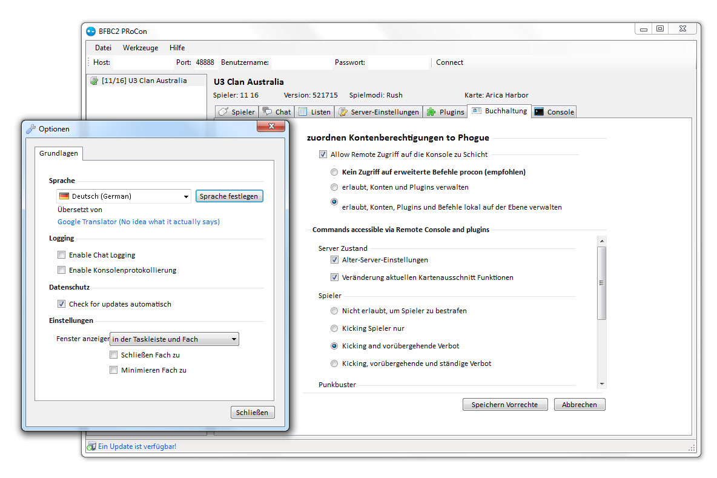Screen dimensions: 717x478
Task: Select the Grundlagen tab in Optionen
Action: (59, 153)
